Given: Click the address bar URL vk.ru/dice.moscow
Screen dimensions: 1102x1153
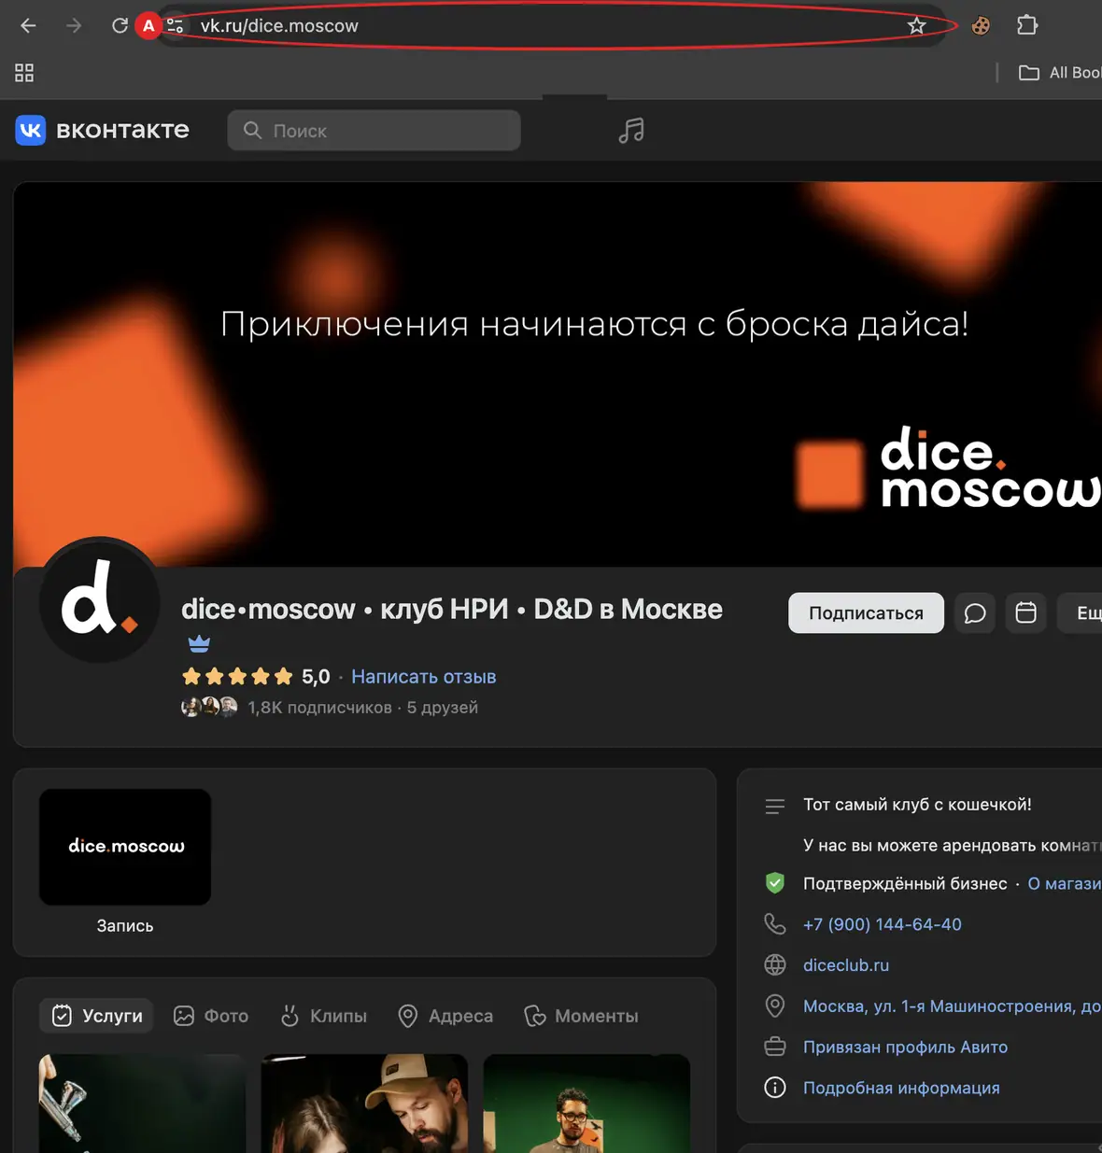Looking at the screenshot, I should click(x=279, y=25).
